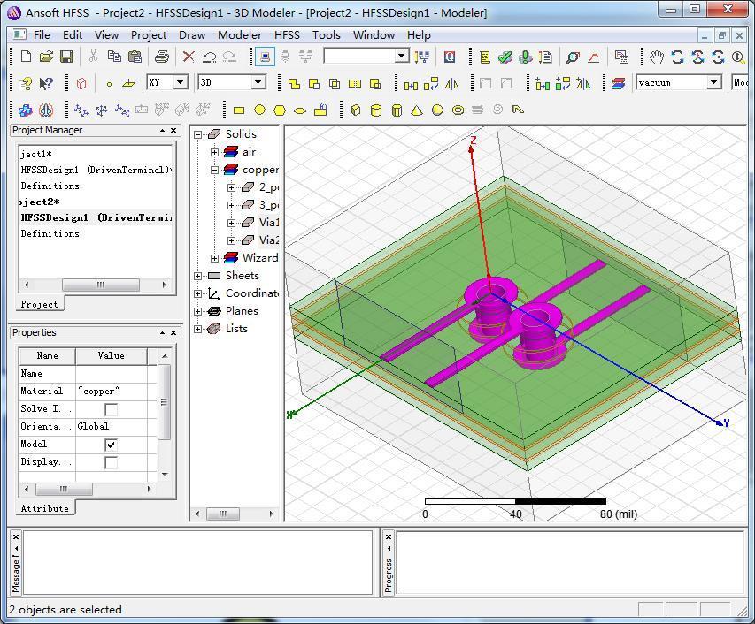This screenshot has width=755, height=624.
Task: Toggle the Solve Inside checkbox
Action: point(111,409)
